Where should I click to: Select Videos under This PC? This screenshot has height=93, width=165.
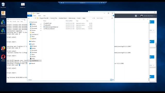pos(33,59)
